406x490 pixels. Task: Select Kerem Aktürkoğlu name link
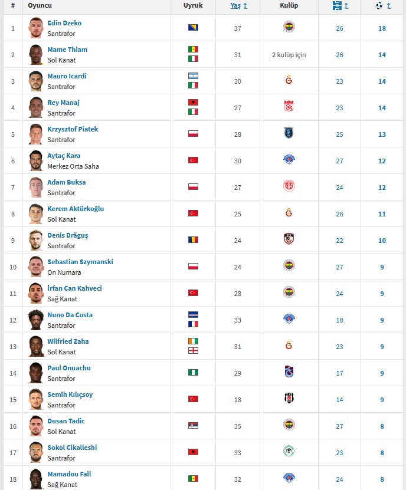click(x=76, y=209)
